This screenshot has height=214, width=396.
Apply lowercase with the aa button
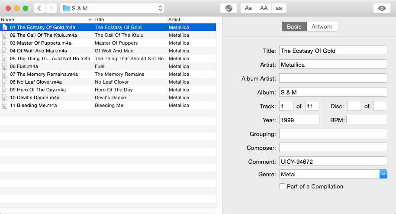[279, 8]
